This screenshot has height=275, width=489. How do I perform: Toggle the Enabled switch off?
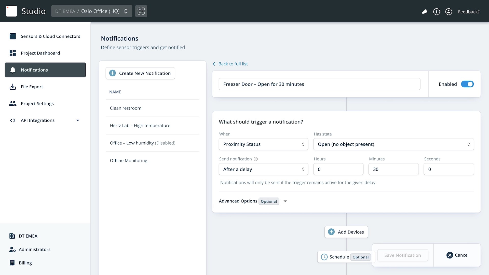[467, 84]
